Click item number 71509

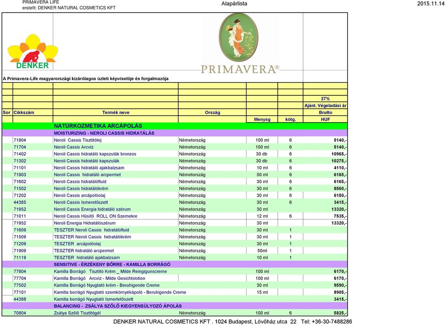click(x=20, y=237)
